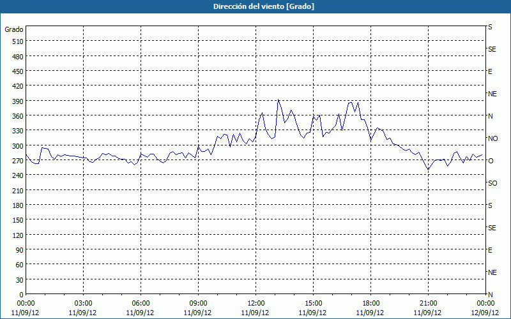
Task: Click the 03:00 time axis label
Action: point(83,304)
